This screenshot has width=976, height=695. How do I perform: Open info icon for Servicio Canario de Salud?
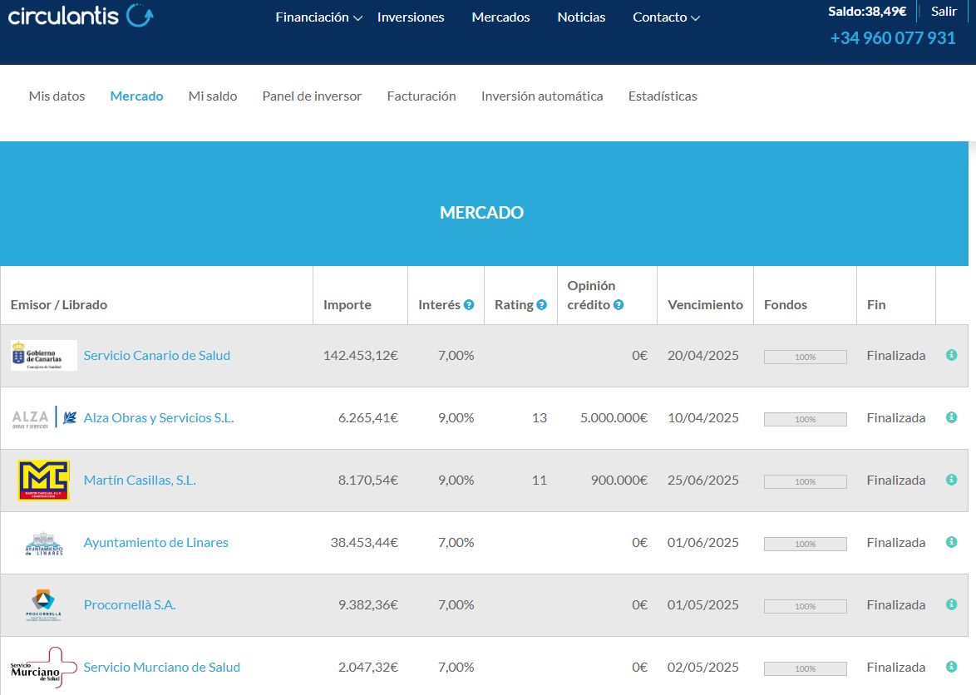952,355
